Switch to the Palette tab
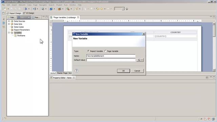The image size is (217, 122). [x=12, y=17]
